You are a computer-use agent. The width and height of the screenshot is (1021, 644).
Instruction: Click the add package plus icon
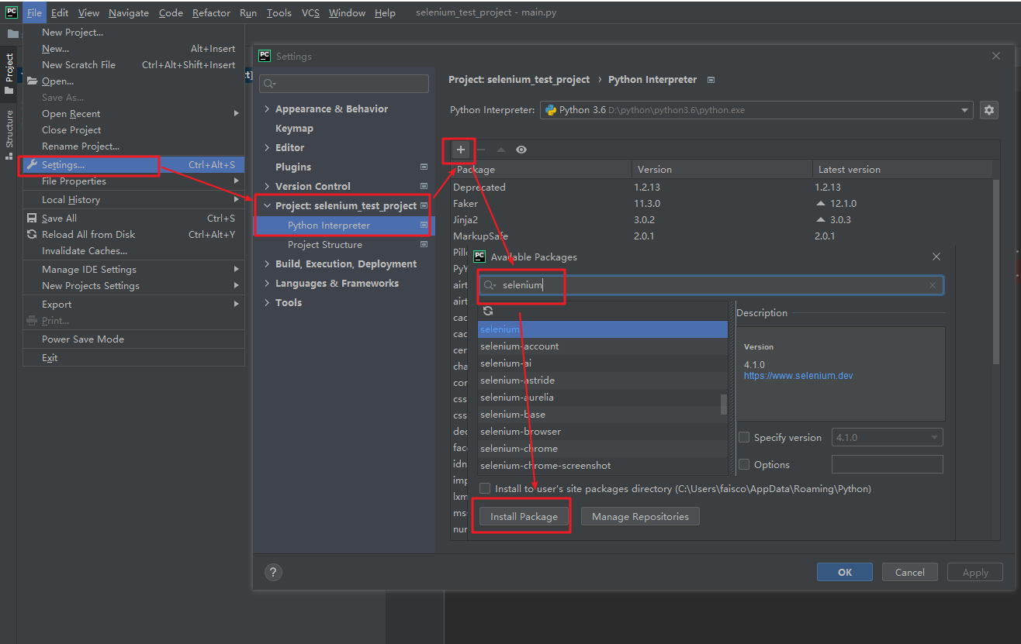(461, 150)
